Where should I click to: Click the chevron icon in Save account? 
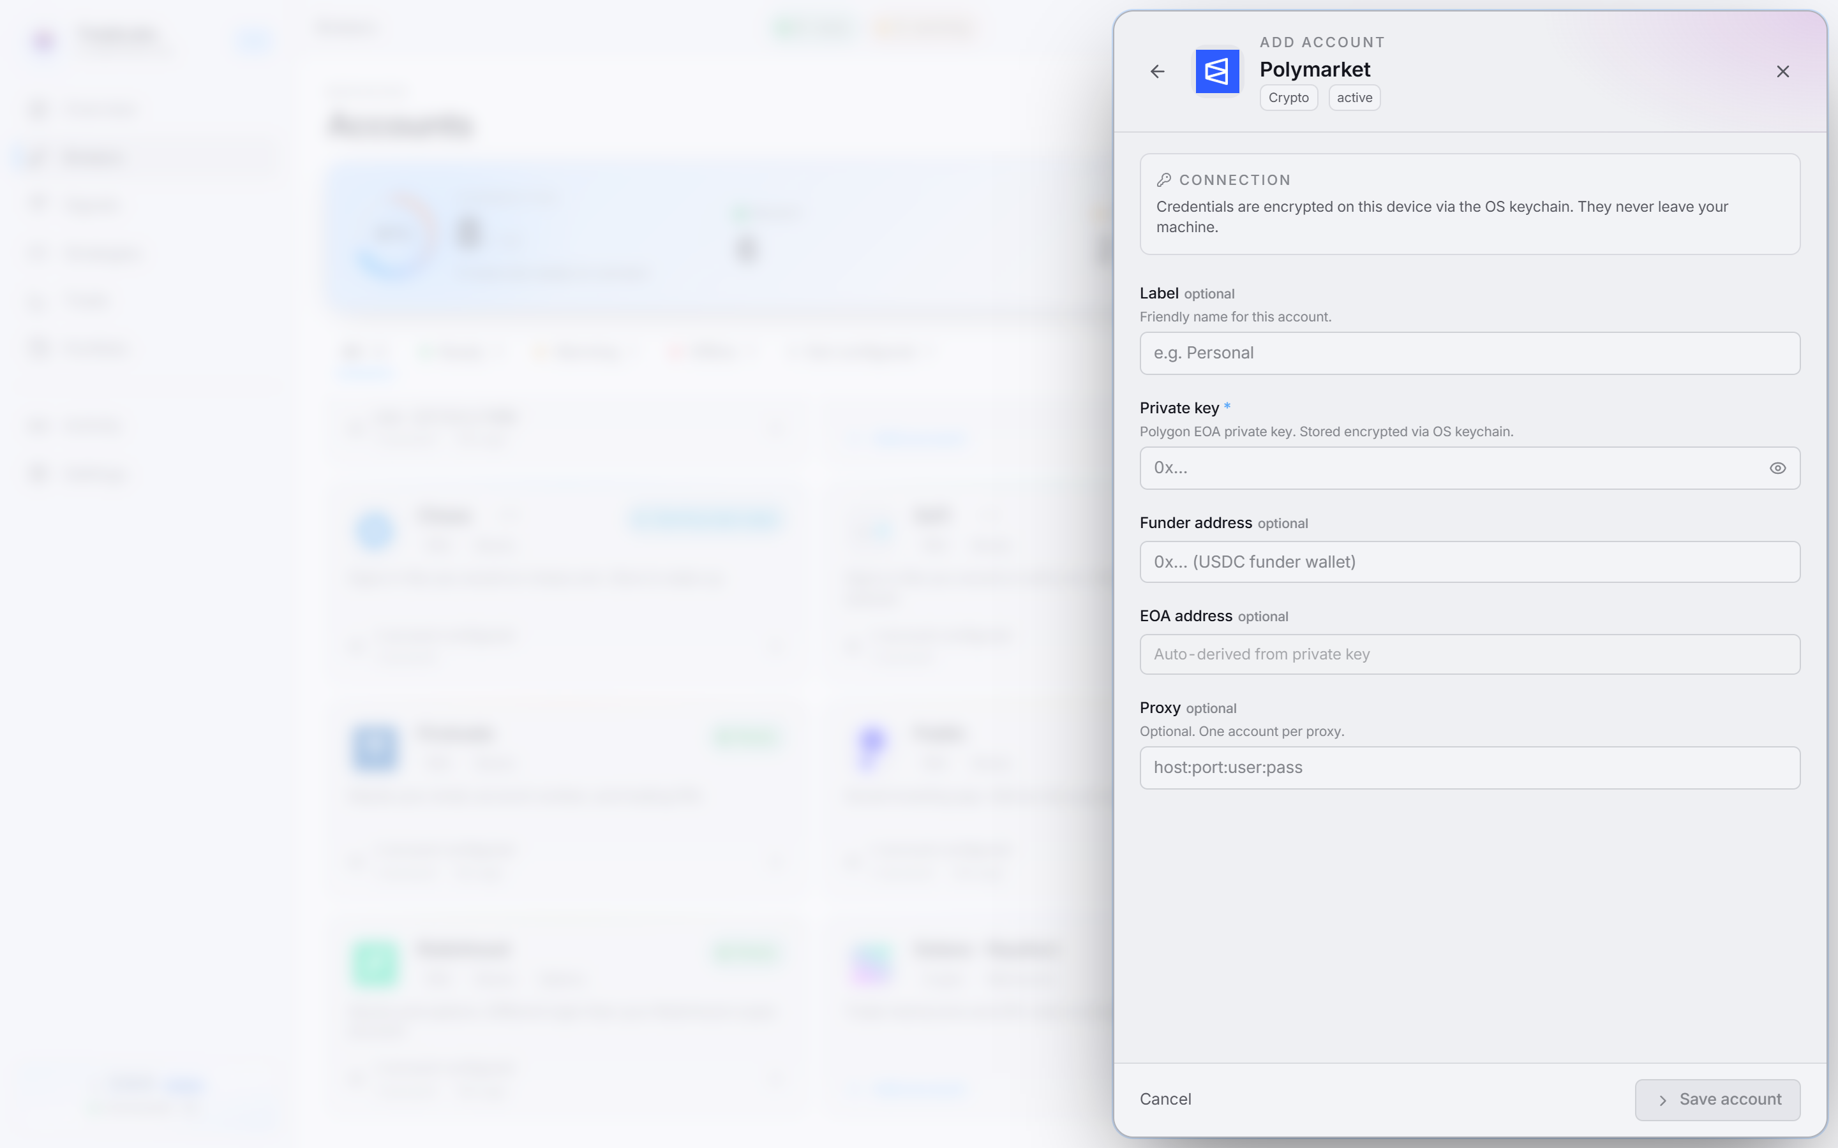1662,1100
